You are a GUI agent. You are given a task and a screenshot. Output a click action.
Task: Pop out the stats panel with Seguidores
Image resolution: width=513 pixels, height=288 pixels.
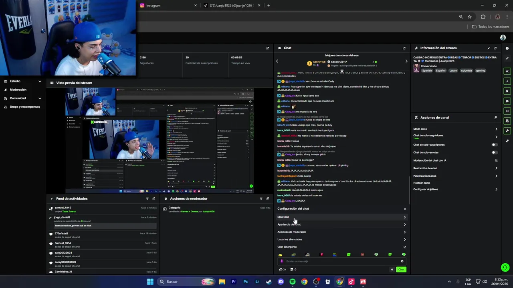[268, 48]
